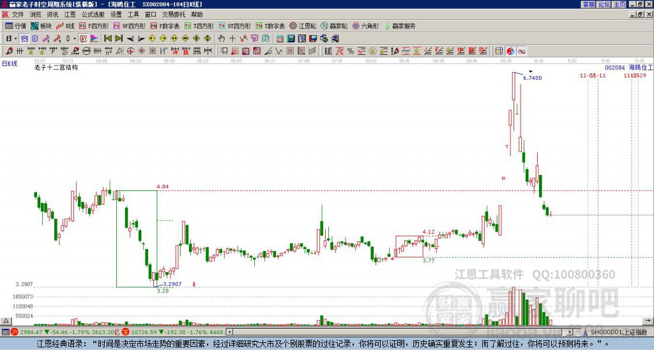Image resolution: width=654 pixels, height=350 pixels.
Task: Click the 4.84 resistance level label
Action: tap(163, 186)
